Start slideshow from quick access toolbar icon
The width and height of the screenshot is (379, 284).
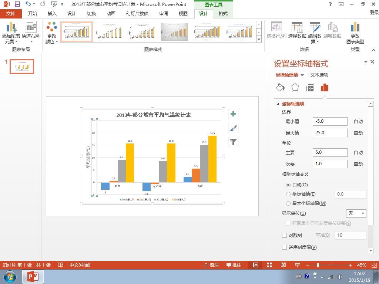pos(54,4)
